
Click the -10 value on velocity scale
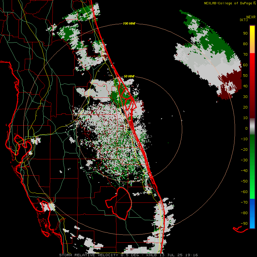click(244, 139)
